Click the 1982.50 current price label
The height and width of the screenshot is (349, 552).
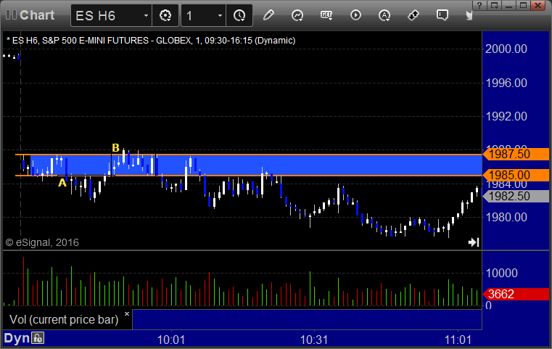click(x=516, y=196)
